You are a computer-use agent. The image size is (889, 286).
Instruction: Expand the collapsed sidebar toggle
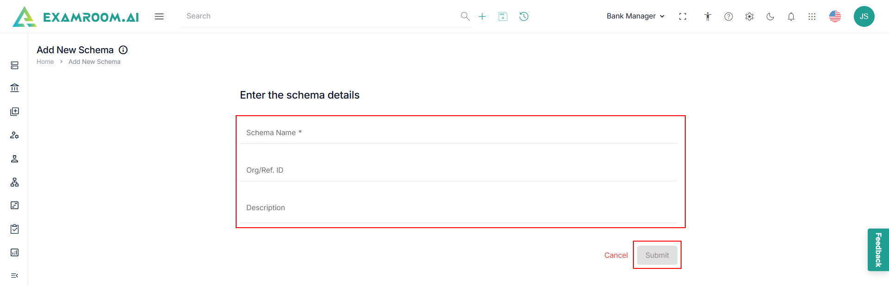[14, 276]
